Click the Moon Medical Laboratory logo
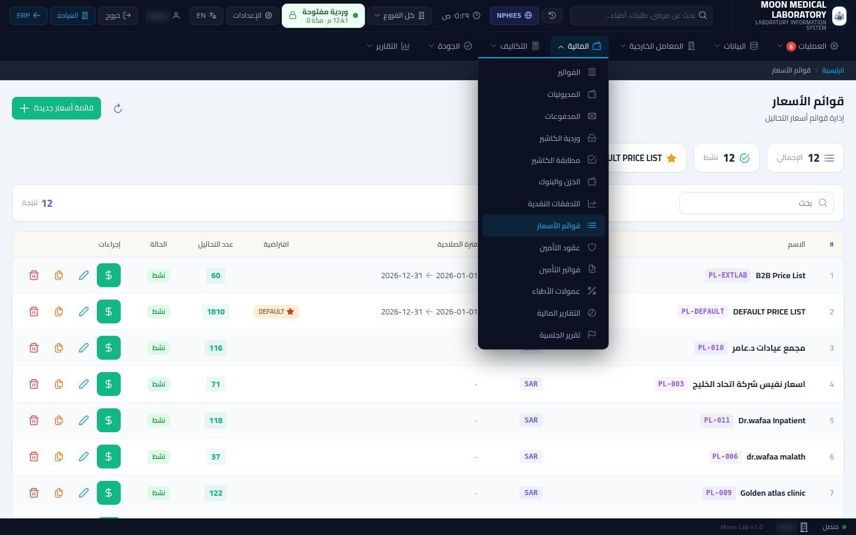856x535 pixels. point(839,15)
